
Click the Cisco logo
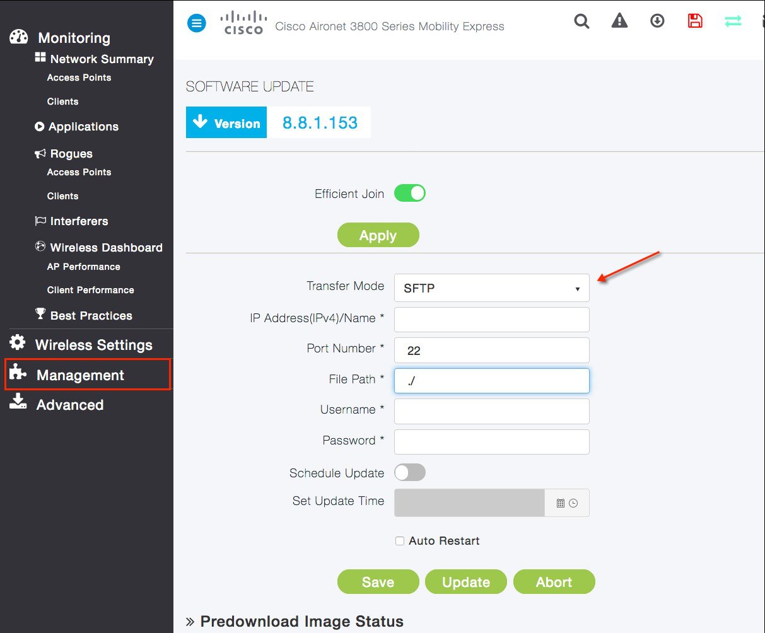click(x=243, y=23)
